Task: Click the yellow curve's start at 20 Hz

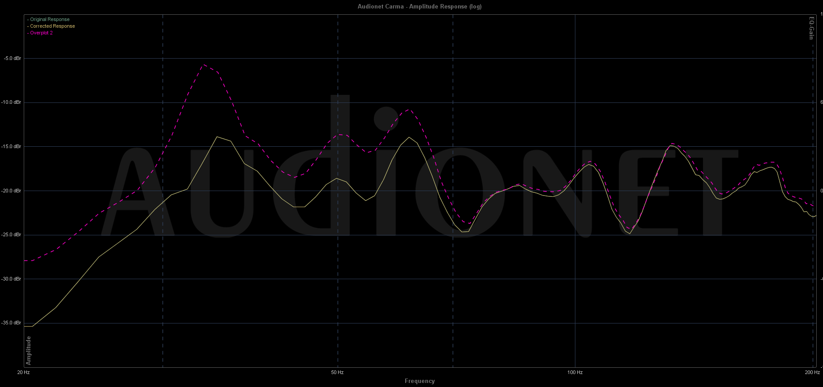Action: click(25, 326)
